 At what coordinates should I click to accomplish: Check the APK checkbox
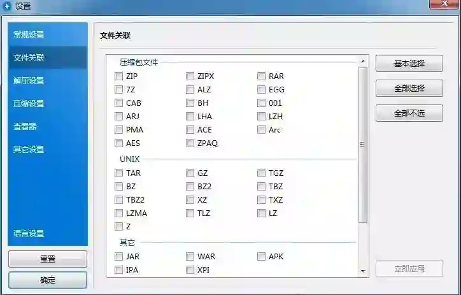(x=261, y=257)
